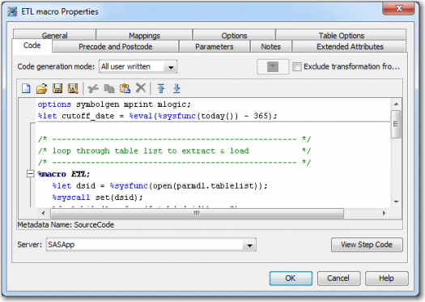Click the SAS app icon in title bar
This screenshot has height=302, width=425.
[12, 11]
